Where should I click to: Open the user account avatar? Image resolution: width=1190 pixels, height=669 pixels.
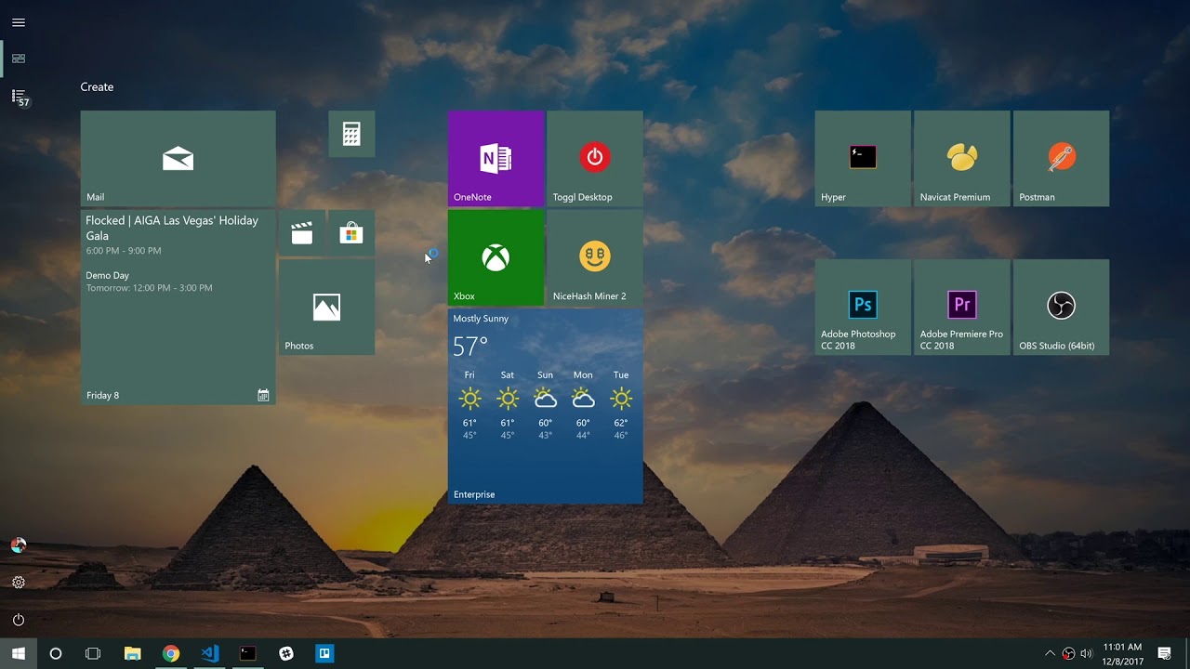19,545
